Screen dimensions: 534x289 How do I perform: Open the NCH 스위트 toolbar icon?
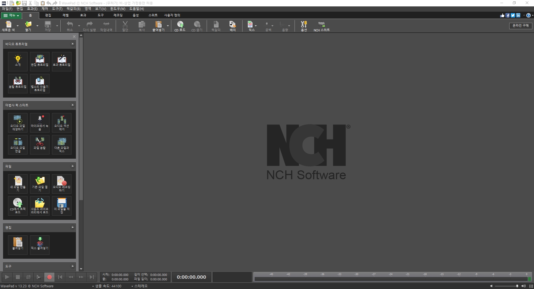[322, 26]
